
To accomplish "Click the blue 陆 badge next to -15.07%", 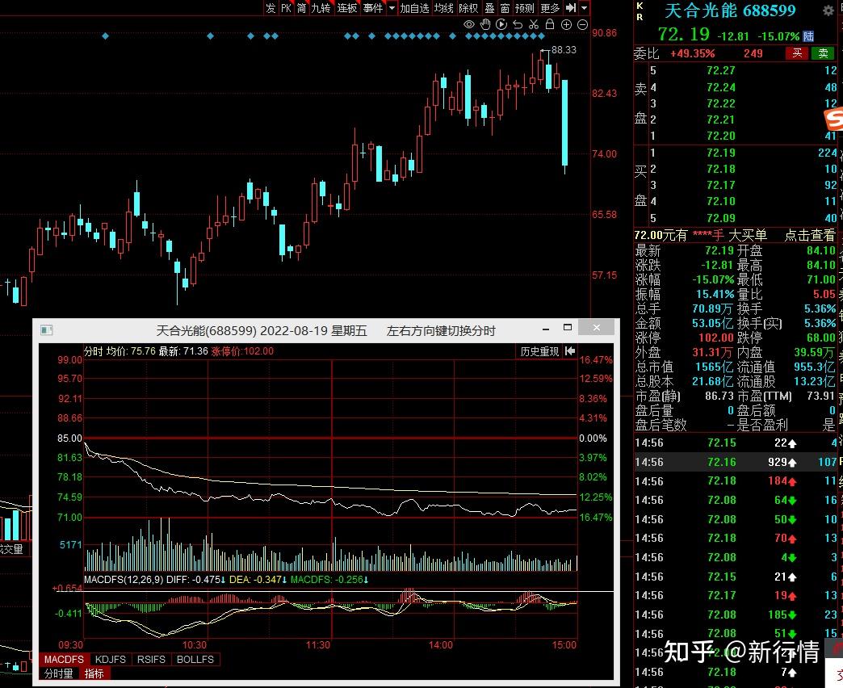I will pyautogui.click(x=808, y=36).
